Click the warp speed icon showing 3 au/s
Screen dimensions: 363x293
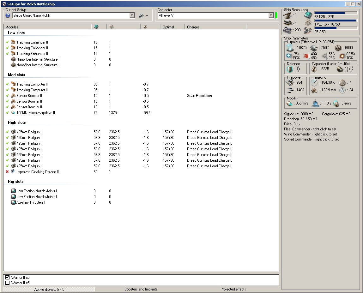pyautogui.click(x=336, y=104)
